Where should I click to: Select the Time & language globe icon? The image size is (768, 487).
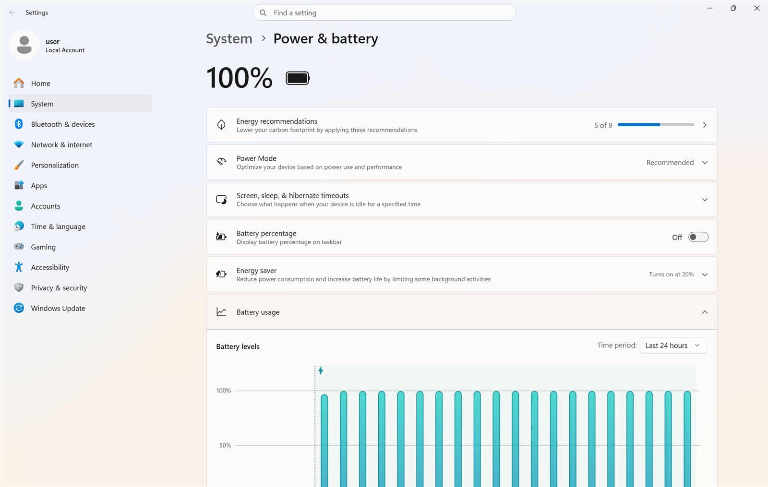click(x=19, y=226)
